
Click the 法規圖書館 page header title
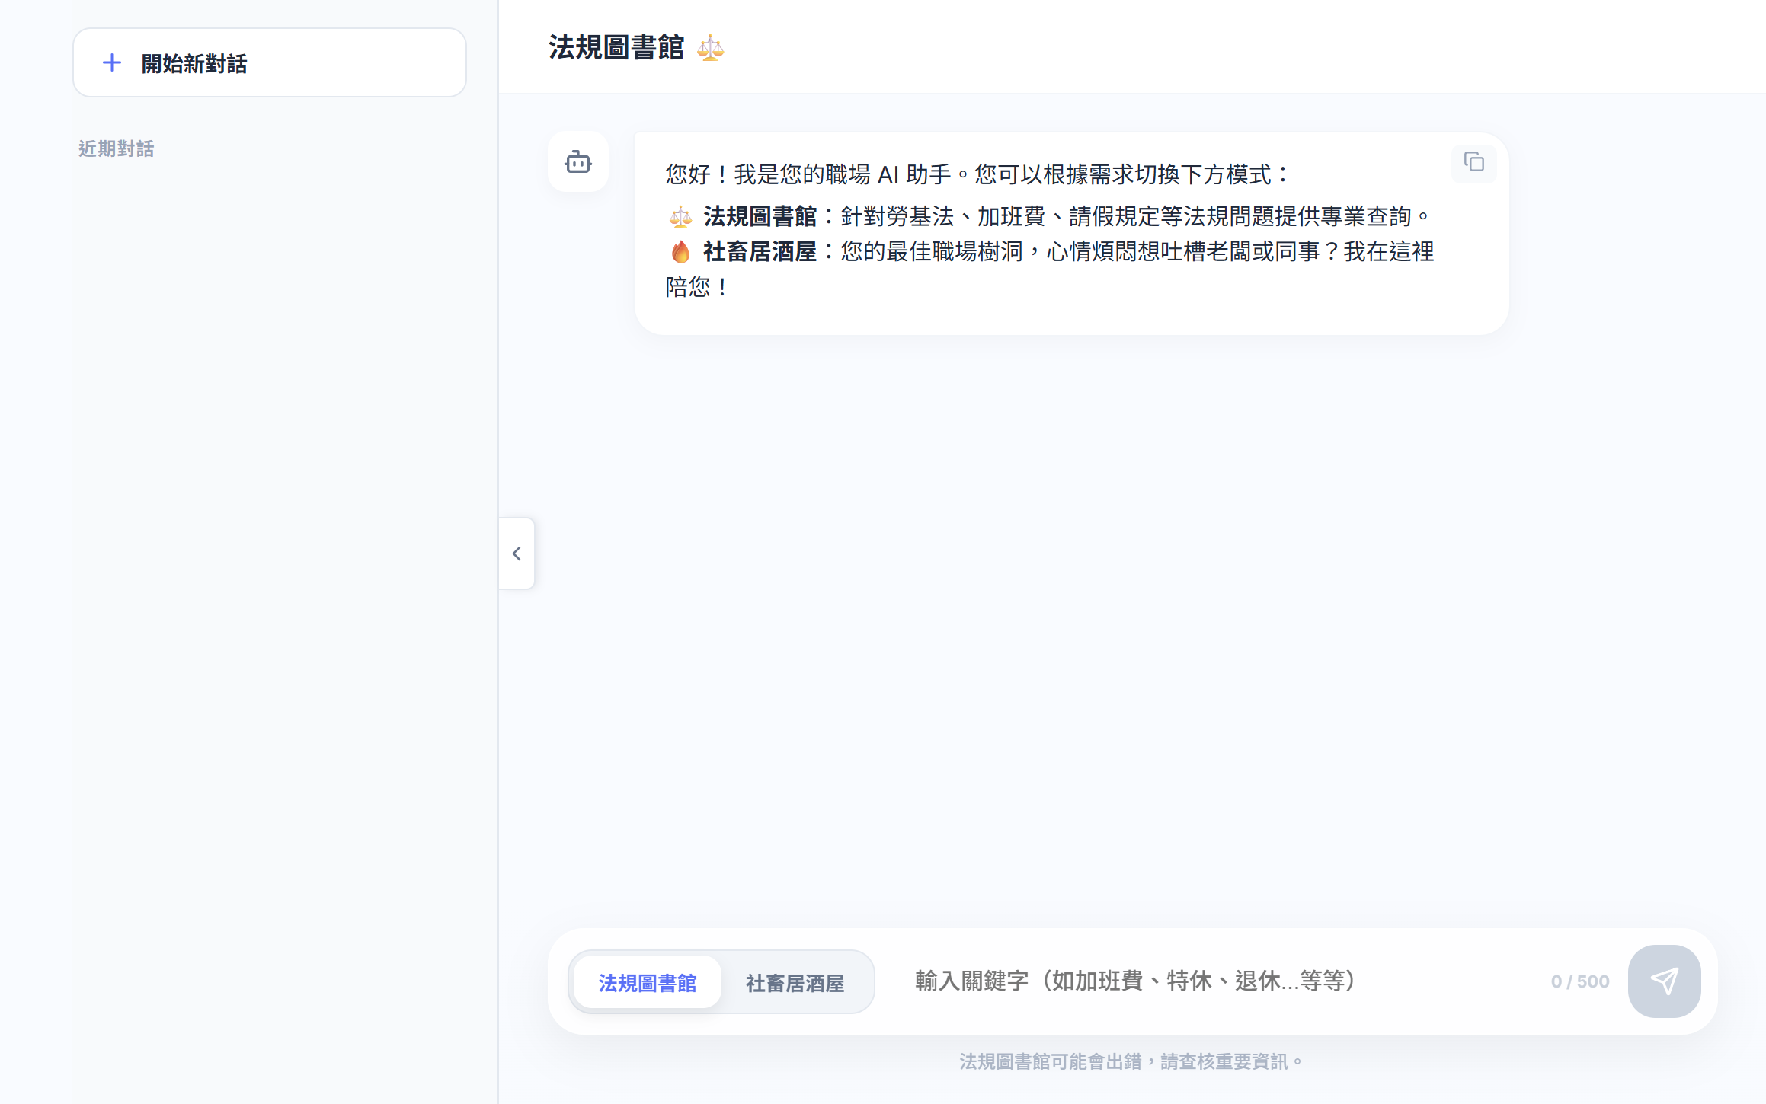(x=616, y=48)
